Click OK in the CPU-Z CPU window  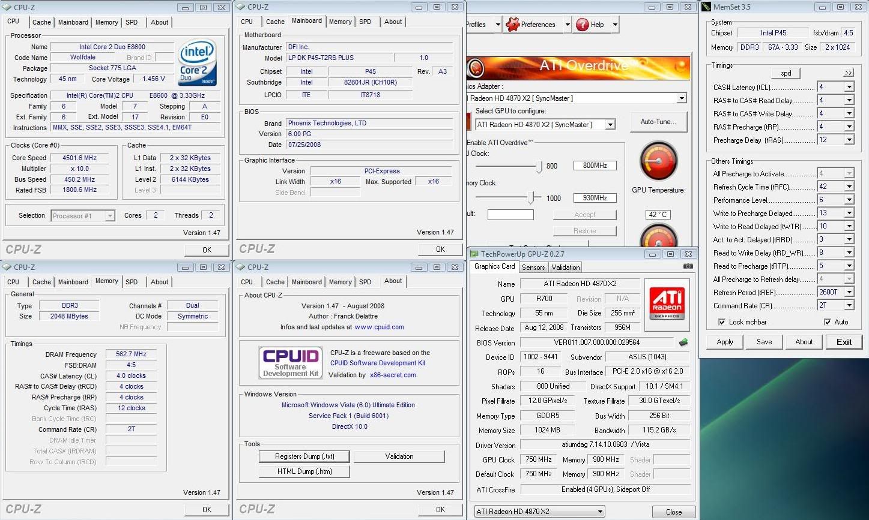tap(207, 250)
